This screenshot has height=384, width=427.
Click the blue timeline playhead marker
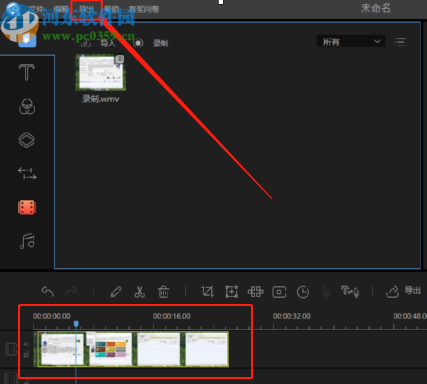click(77, 323)
